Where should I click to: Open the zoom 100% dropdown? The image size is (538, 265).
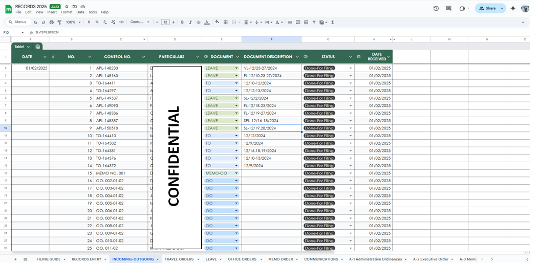click(x=73, y=23)
